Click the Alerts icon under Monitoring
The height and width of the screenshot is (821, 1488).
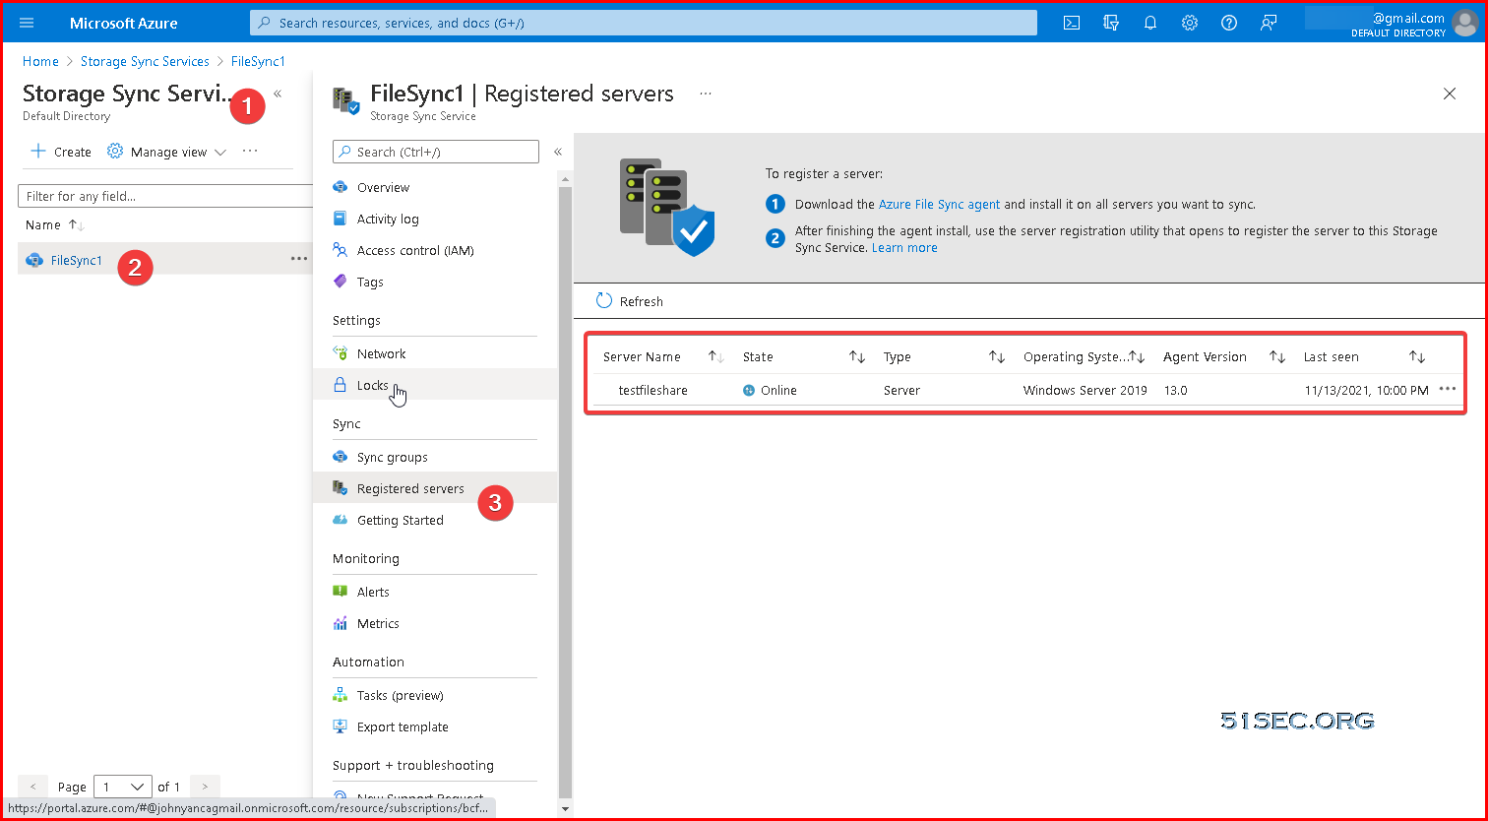pos(341,592)
